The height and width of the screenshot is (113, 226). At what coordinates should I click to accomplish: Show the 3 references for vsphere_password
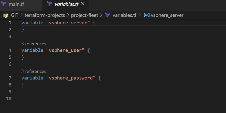tap(34, 71)
